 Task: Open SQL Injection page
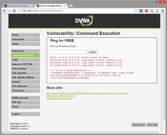(x=25, y=73)
